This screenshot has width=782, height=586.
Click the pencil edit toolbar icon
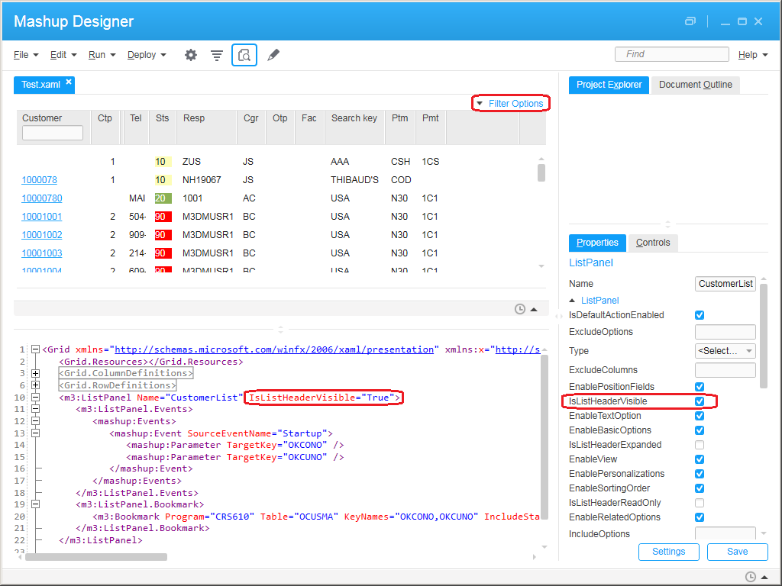tap(273, 55)
